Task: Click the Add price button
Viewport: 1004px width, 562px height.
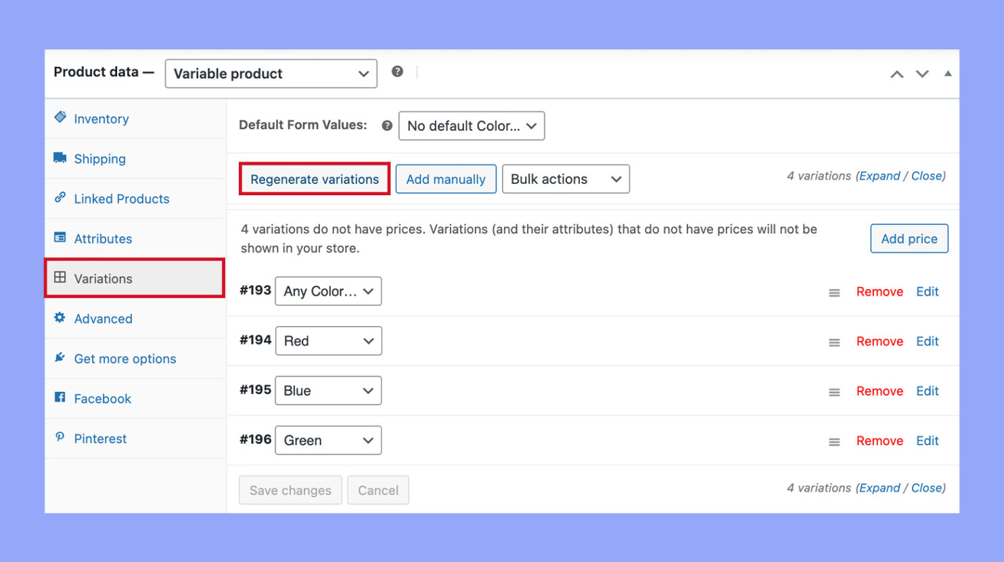Action: pyautogui.click(x=909, y=238)
